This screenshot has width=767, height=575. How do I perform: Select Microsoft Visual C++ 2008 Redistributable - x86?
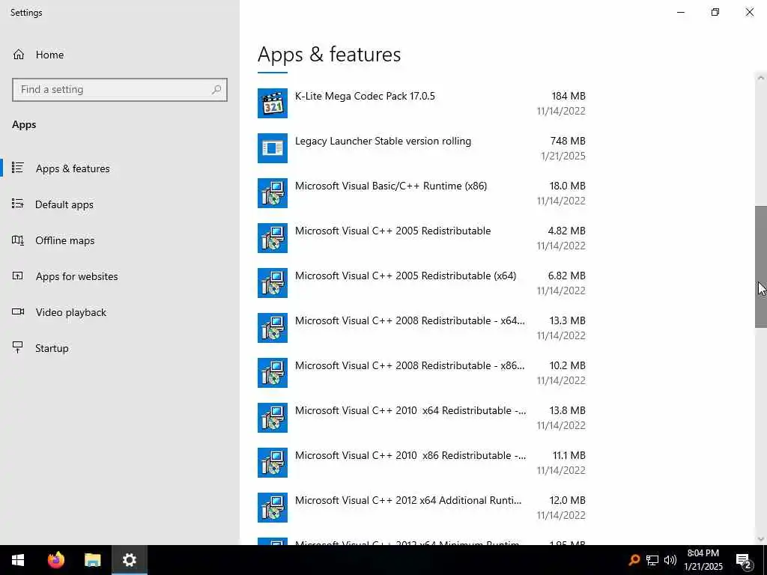point(422,373)
